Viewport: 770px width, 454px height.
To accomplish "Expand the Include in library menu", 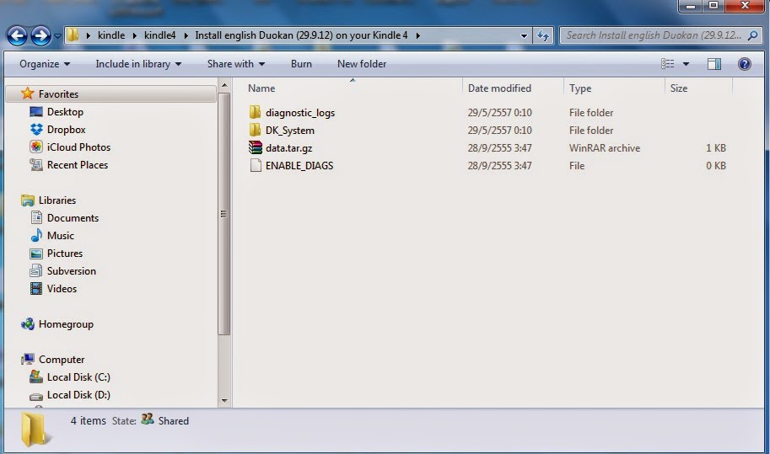I will point(137,64).
